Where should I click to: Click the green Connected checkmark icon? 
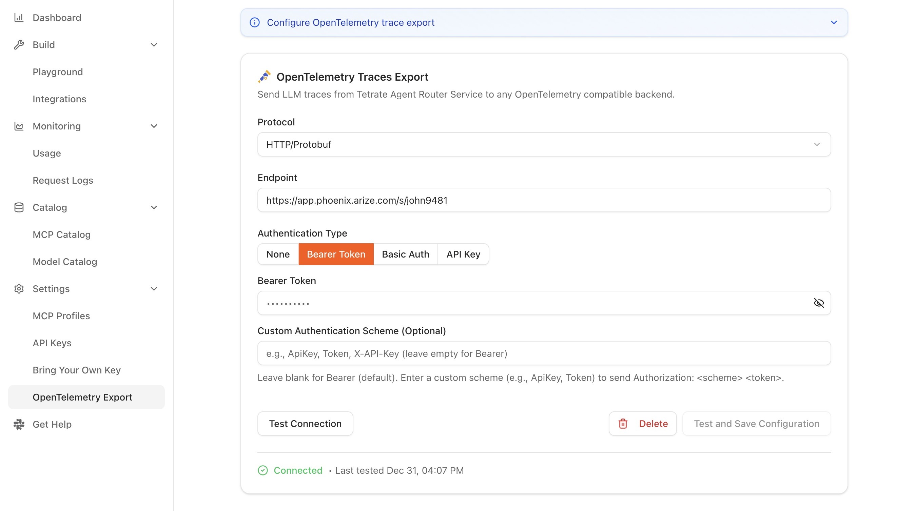point(263,470)
